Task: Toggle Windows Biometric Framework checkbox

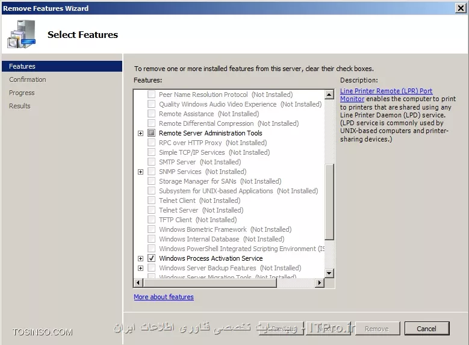Action: click(x=151, y=229)
